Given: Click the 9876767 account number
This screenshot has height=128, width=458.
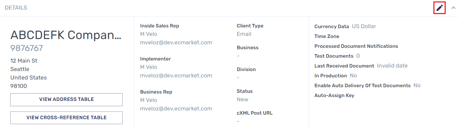Looking at the screenshot, I should [x=27, y=48].
